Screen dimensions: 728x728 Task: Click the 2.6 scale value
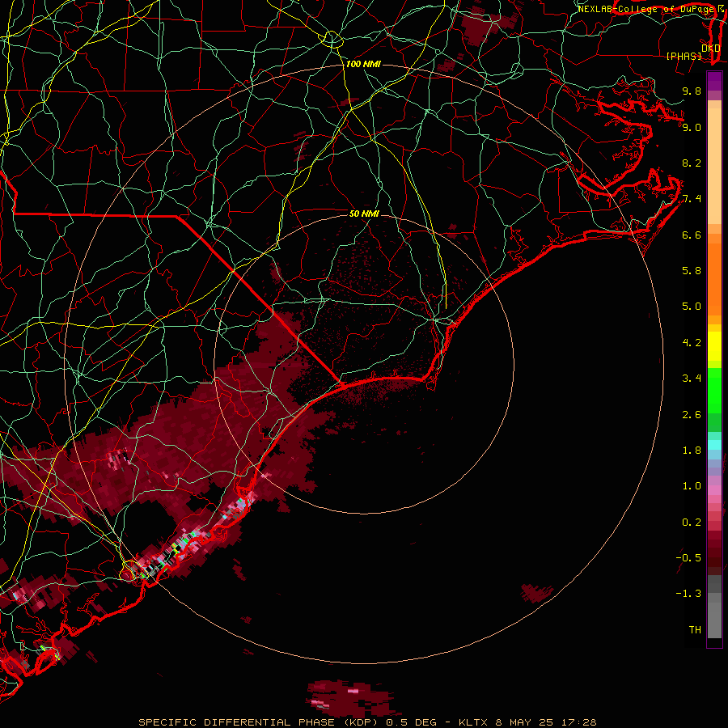[x=692, y=415]
